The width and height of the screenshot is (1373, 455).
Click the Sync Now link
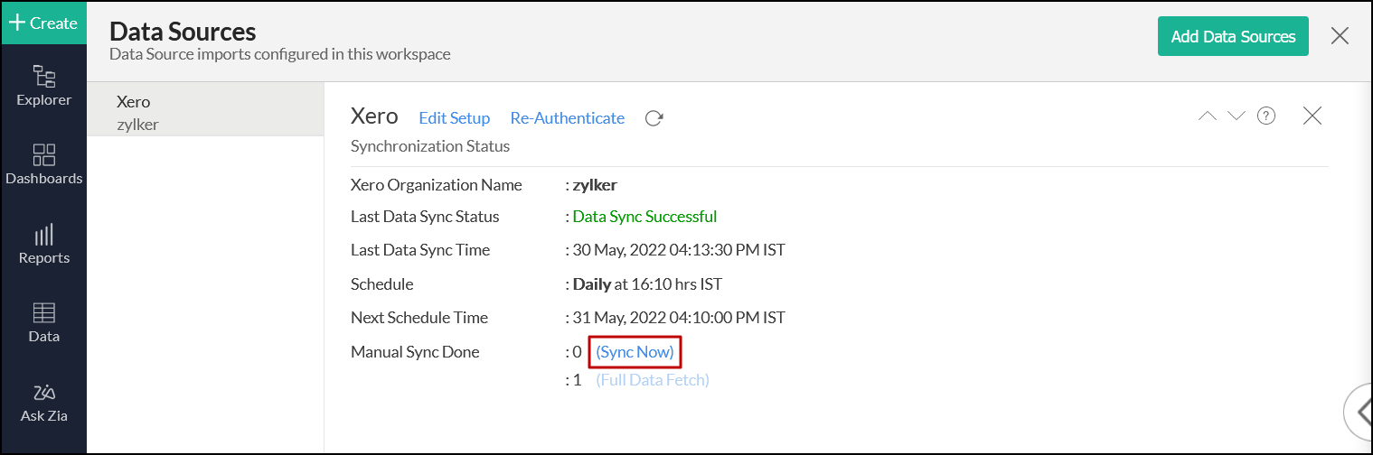pos(635,352)
